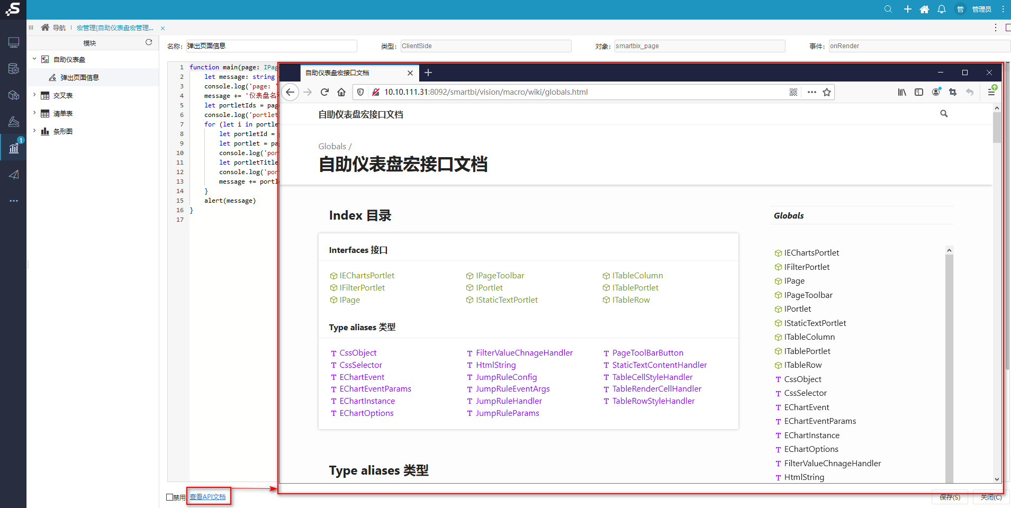Open the browser hamburger menu
Image resolution: width=1011 pixels, height=508 pixels.
coord(991,92)
